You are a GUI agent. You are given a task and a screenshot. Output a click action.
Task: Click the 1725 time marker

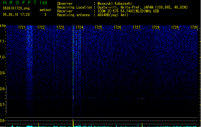pos(98,27)
